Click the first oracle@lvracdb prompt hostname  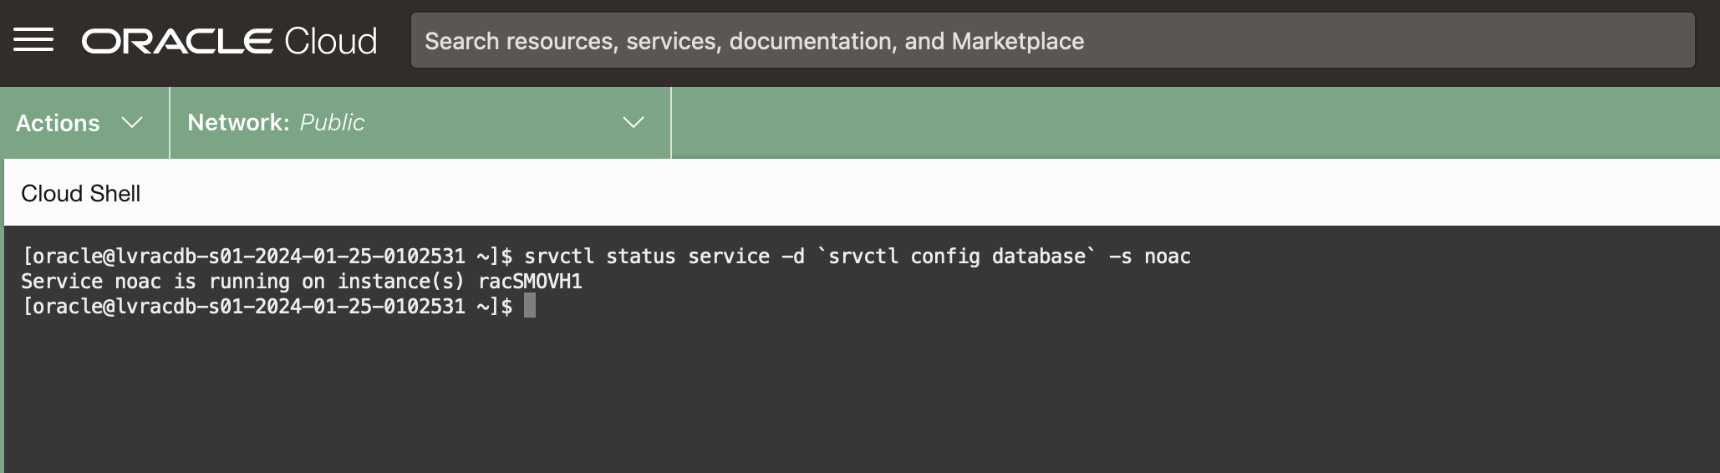[242, 257]
